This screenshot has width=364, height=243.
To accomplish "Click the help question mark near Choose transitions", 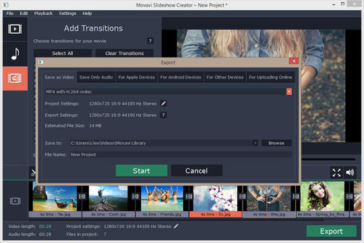I will (x=150, y=41).
